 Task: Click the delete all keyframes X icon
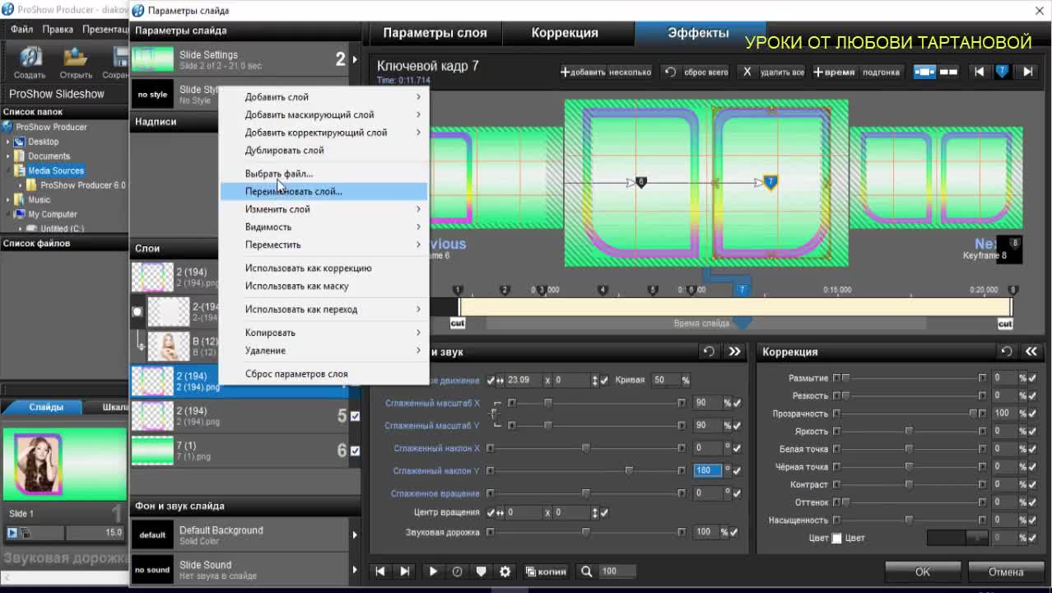pyautogui.click(x=747, y=72)
